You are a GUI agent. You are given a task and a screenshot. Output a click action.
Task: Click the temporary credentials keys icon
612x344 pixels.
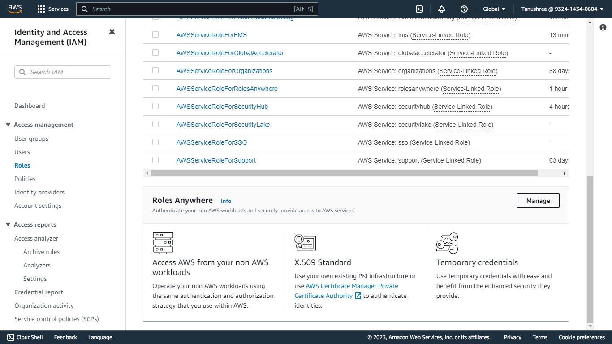pos(447,243)
